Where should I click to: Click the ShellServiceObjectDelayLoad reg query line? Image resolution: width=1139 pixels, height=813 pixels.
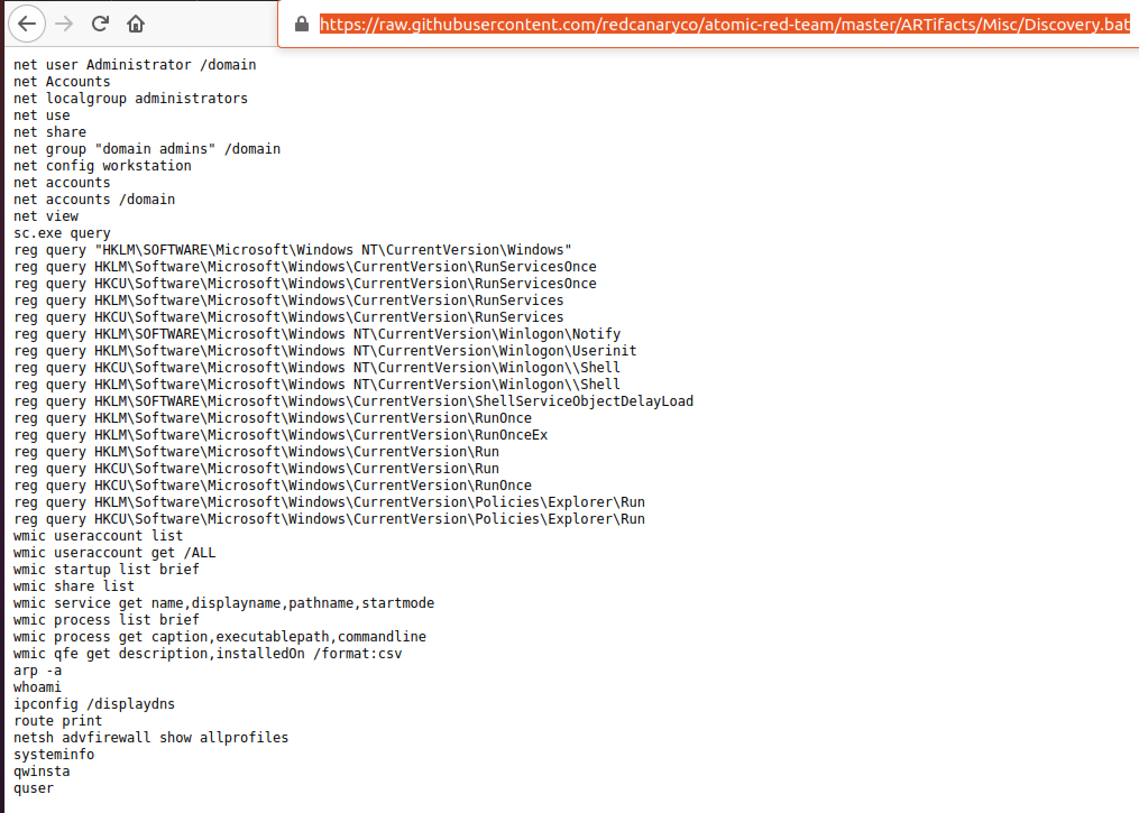353,401
